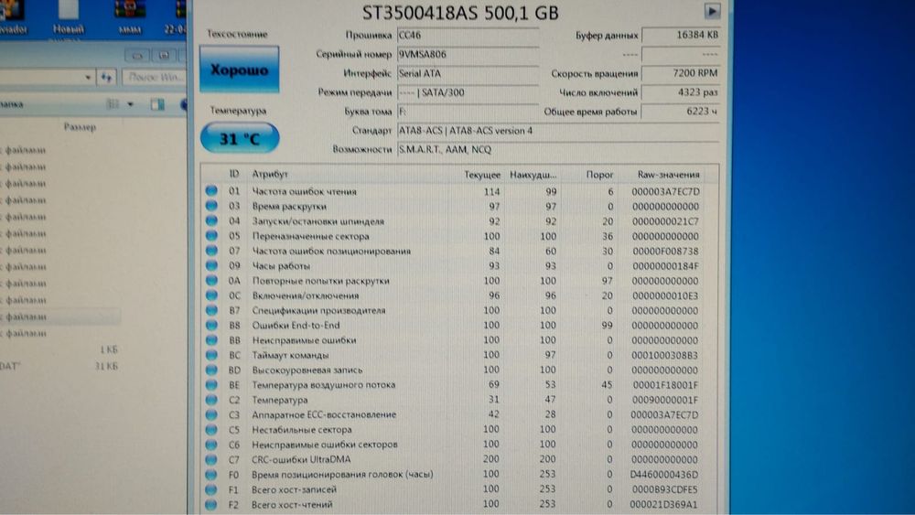Toggle the Explorer preview pane icon
Viewport: 915px width, 515px height.
[157, 104]
